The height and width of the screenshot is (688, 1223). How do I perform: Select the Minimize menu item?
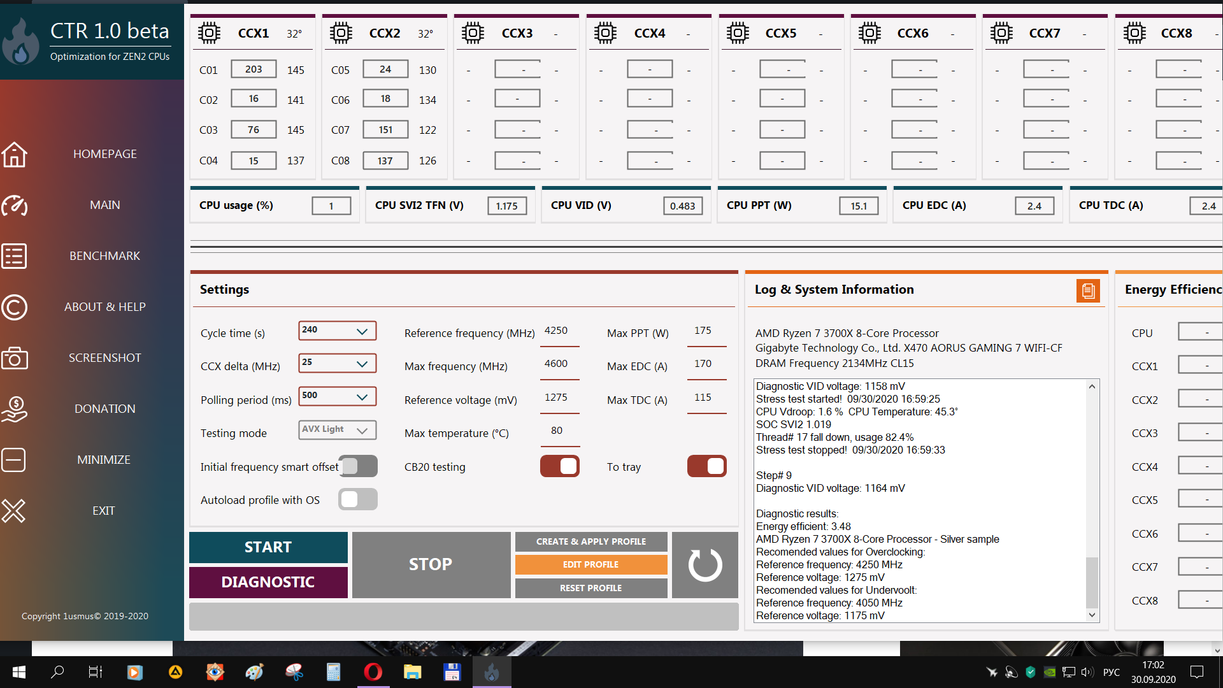tap(103, 460)
